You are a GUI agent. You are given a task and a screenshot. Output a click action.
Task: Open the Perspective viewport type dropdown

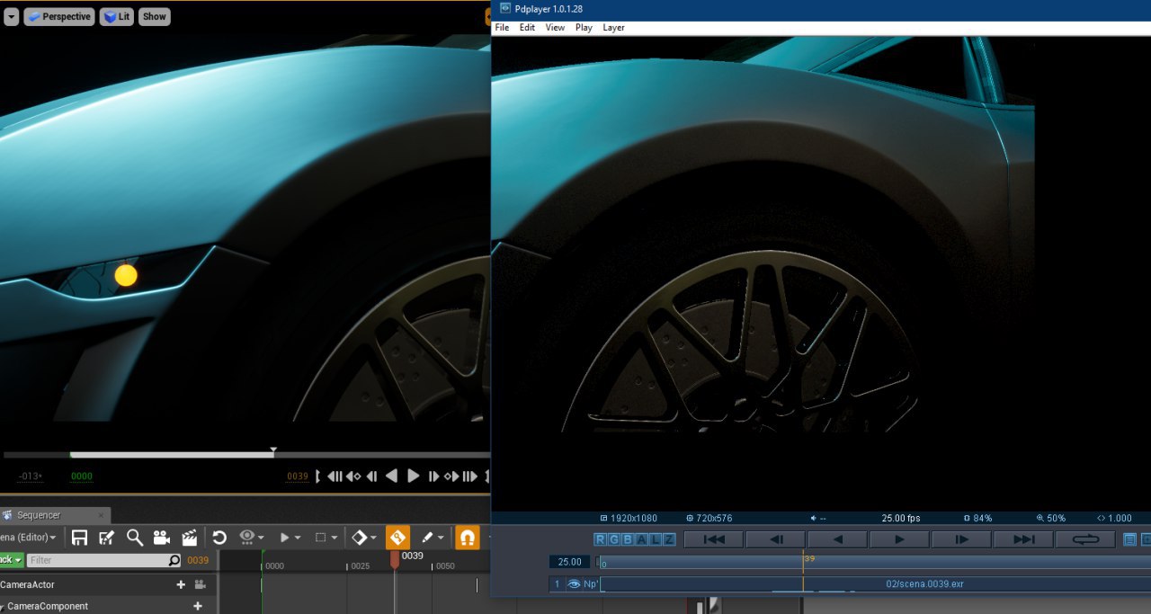pos(59,16)
